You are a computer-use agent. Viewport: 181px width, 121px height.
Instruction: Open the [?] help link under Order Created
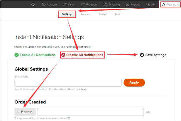point(68,118)
